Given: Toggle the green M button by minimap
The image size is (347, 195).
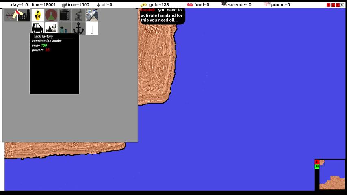Looking at the screenshot, I should tap(317, 167).
